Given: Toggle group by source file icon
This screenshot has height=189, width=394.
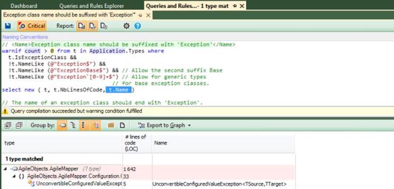Looking at the screenshot, I should (122, 125).
